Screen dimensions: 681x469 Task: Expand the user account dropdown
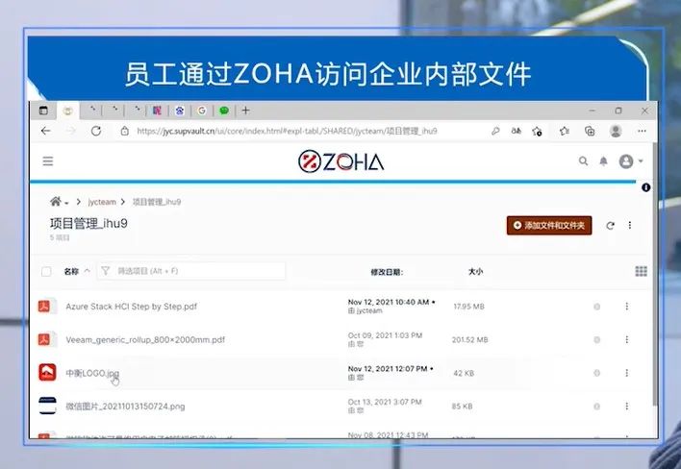630,161
